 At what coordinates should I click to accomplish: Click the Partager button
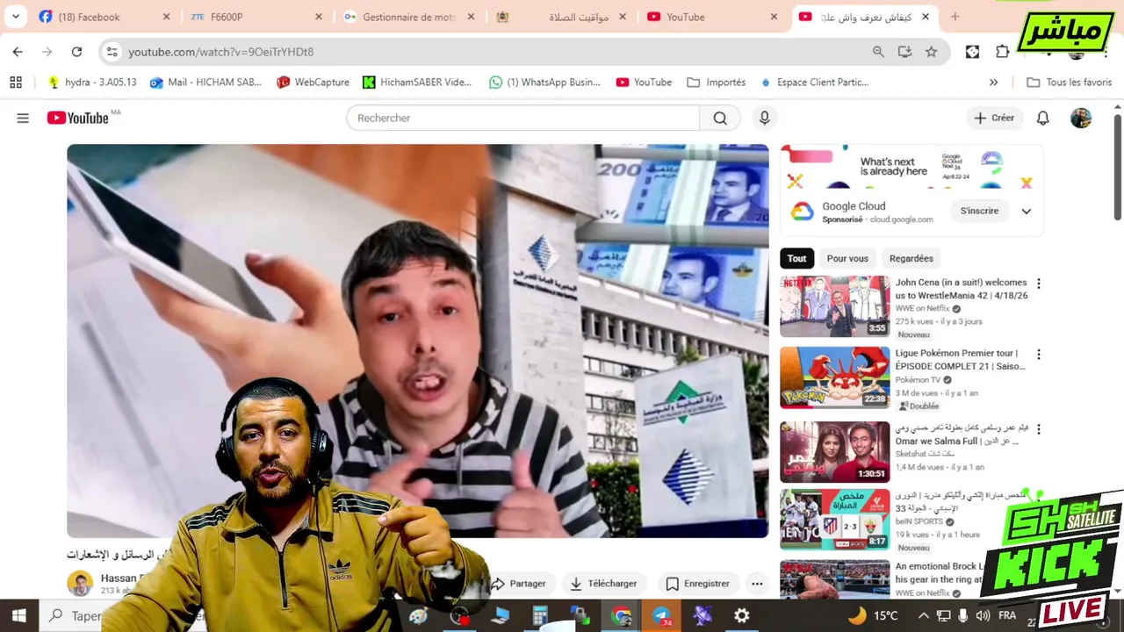[520, 584]
